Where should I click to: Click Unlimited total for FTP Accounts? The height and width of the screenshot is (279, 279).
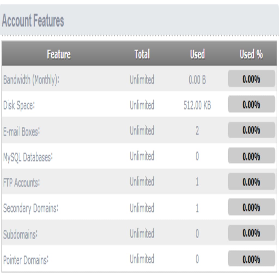coord(142,182)
